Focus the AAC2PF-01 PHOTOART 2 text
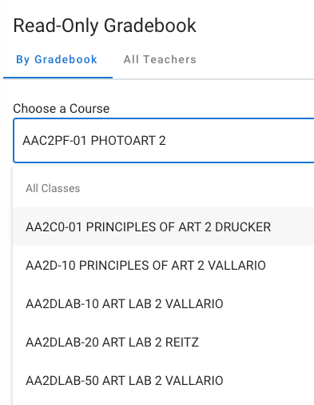This screenshot has width=314, height=405. click(94, 141)
